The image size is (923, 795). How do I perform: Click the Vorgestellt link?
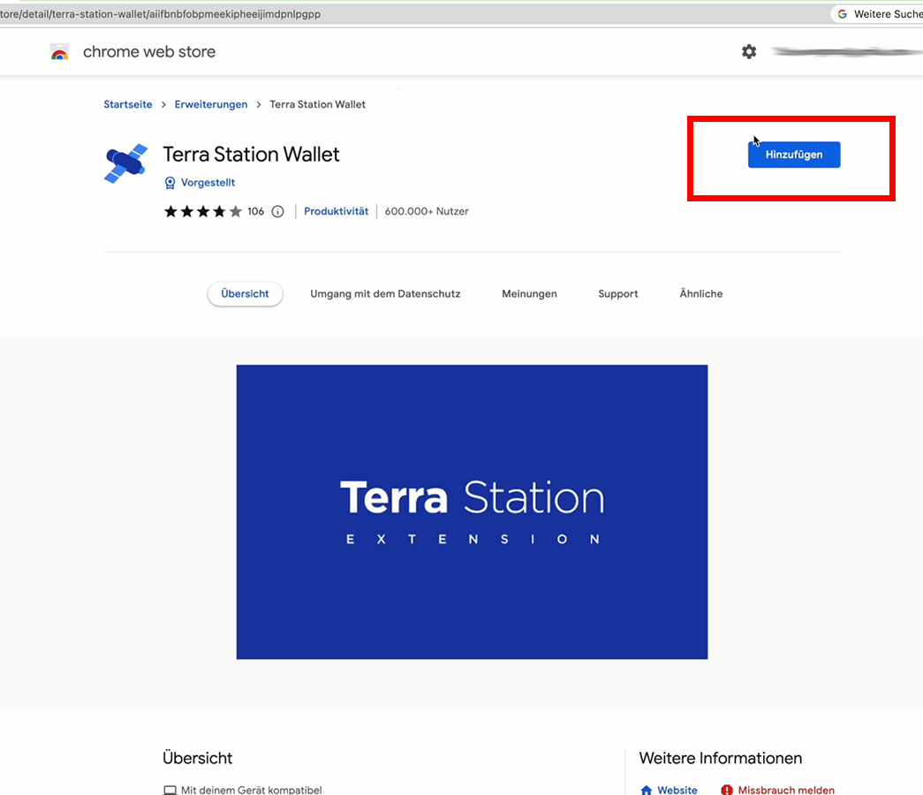(208, 183)
